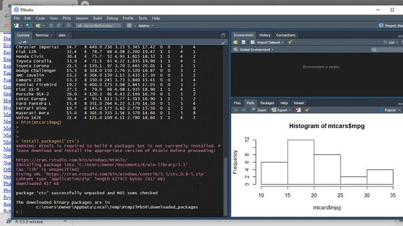Switch to the Connections tab

pyautogui.click(x=286, y=35)
